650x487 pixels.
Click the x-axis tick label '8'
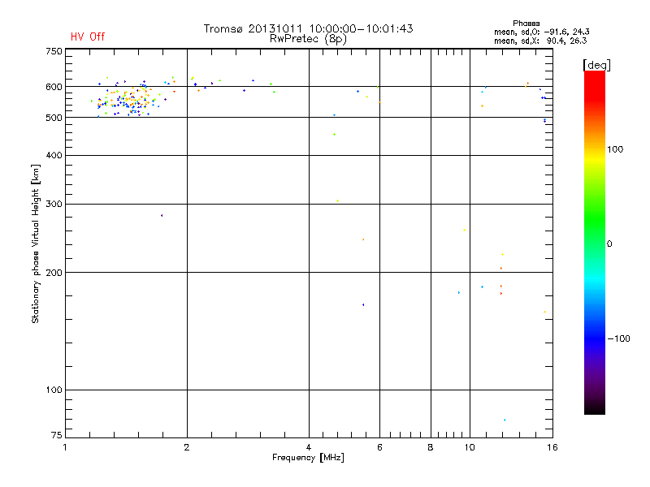click(x=431, y=447)
